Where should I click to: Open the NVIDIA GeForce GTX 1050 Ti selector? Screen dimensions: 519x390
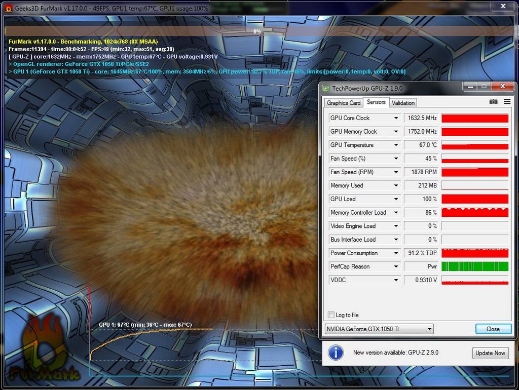click(x=379, y=329)
